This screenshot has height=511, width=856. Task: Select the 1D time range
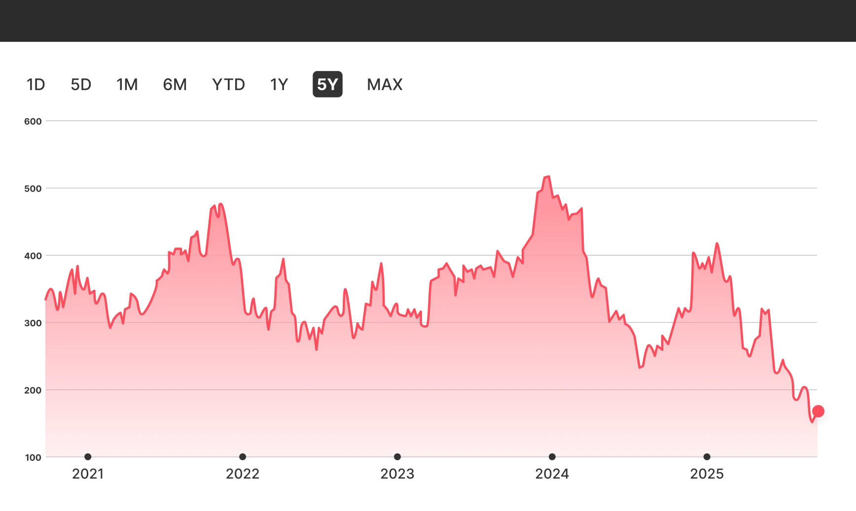pos(36,85)
